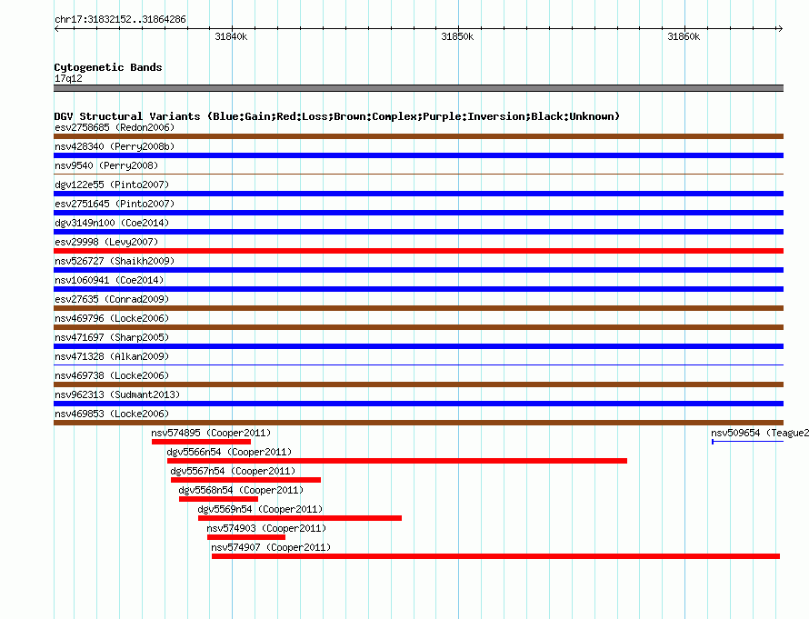Viewport: 809px width, 619px height.
Task: Click the dgv3149n100 (Coe2014) label
Action: coord(112,223)
